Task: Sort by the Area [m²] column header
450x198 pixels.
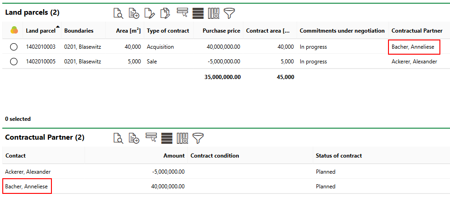Action: (x=128, y=31)
